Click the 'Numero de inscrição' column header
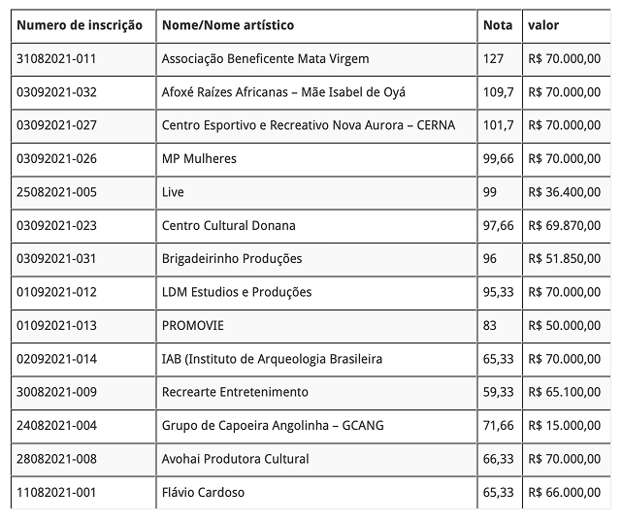The image size is (622, 523). (80, 25)
